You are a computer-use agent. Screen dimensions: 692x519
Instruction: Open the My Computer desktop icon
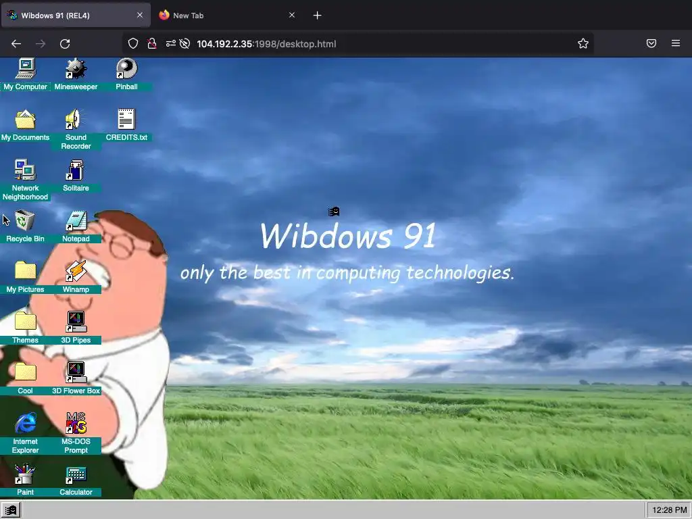(x=25, y=74)
